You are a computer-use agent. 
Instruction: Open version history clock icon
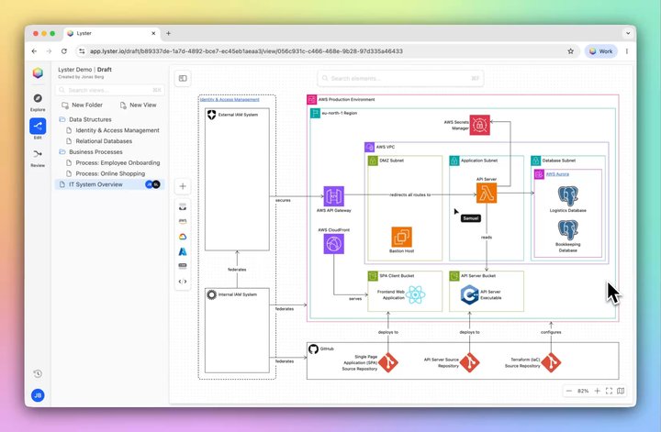(x=38, y=373)
